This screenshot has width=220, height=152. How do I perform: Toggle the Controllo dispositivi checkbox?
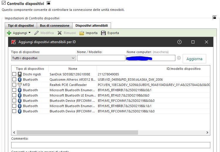pyautogui.click(x=4, y=3)
